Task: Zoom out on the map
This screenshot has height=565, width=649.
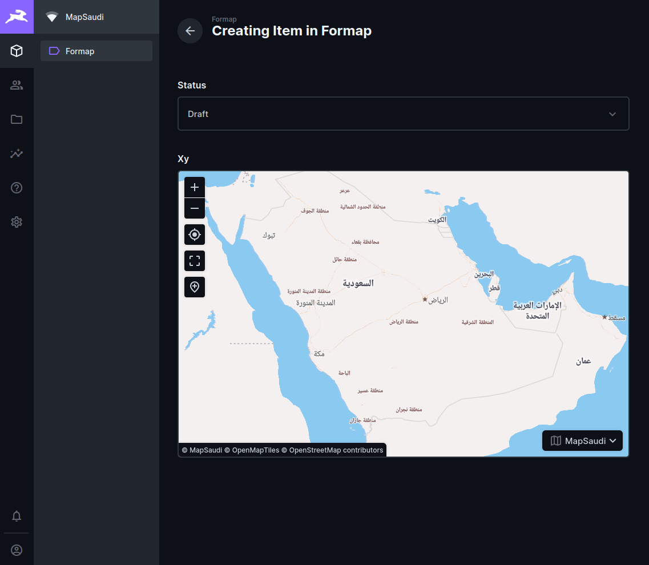Action: (195, 208)
